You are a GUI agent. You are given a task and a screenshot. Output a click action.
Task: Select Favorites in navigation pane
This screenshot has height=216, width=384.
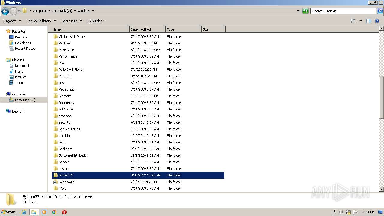(19, 31)
